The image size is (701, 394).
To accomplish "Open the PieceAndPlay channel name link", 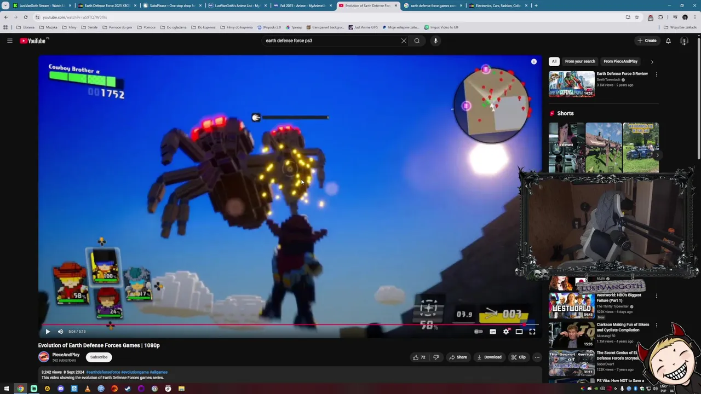I will (66, 355).
